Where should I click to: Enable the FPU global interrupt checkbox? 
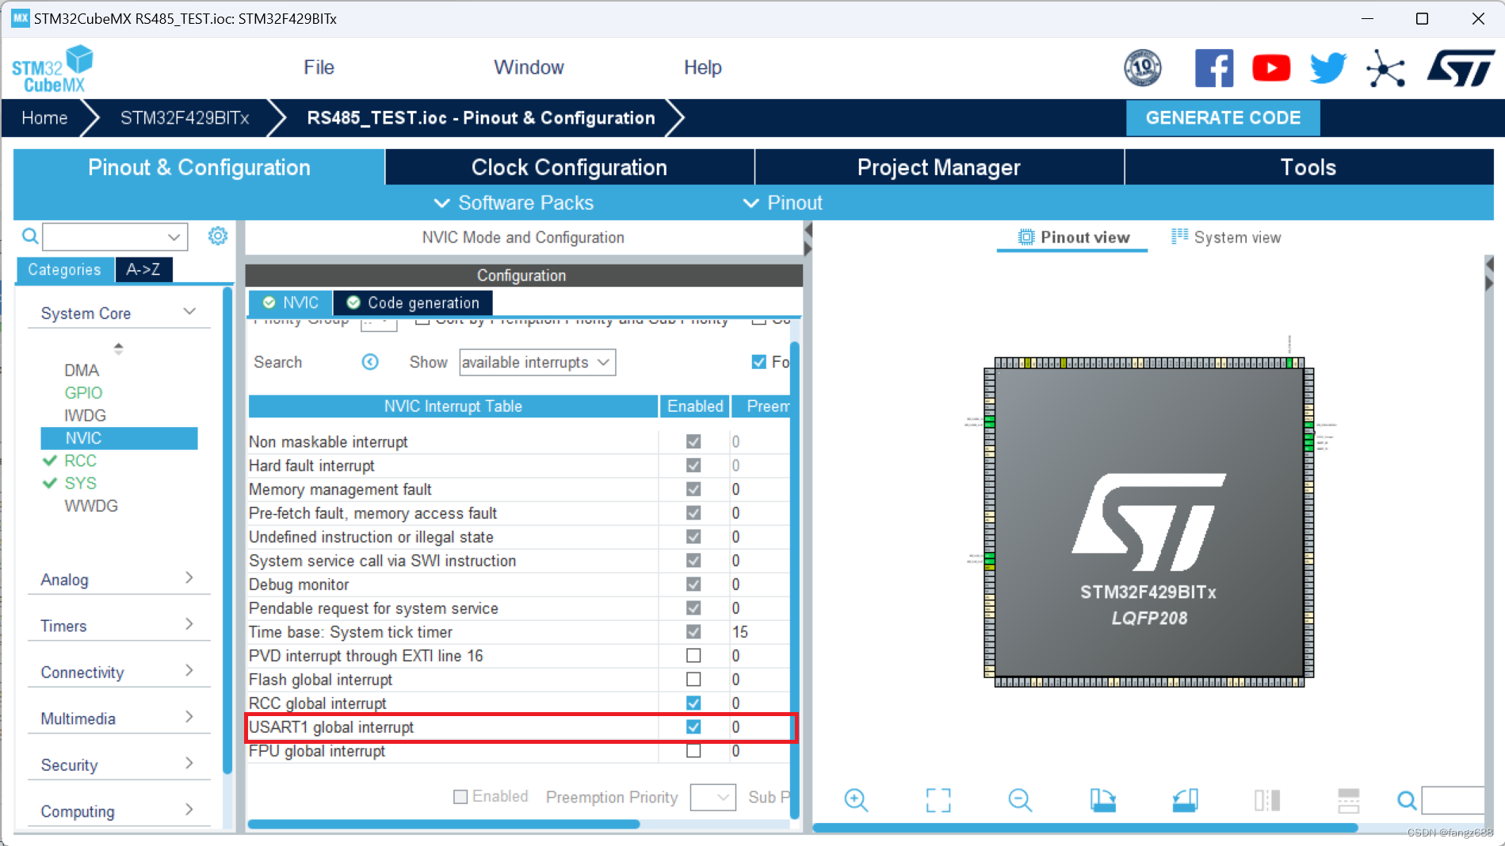point(693,751)
